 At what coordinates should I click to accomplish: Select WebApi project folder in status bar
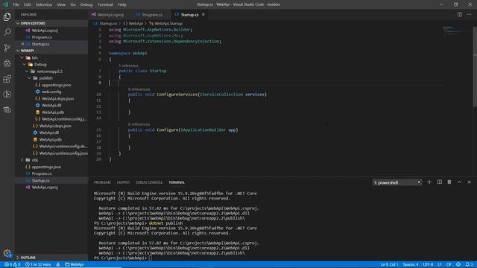75,264
